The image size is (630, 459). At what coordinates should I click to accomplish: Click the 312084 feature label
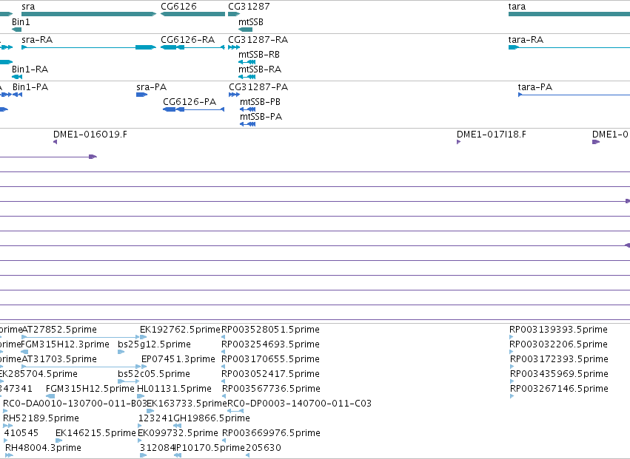click(x=158, y=448)
